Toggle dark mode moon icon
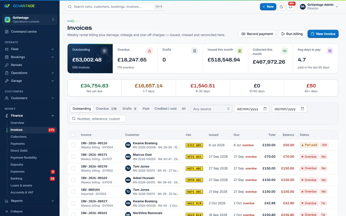The image size is (346, 216). coord(281,7)
